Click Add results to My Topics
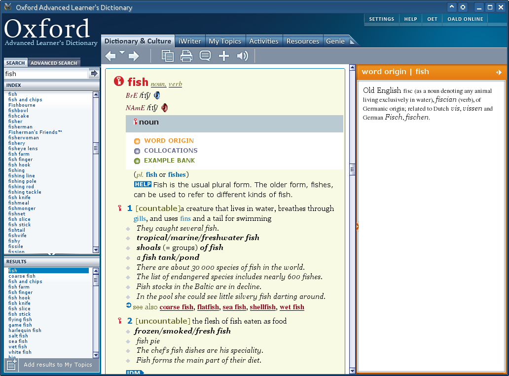Image resolution: width=509 pixels, height=376 pixels. point(58,365)
